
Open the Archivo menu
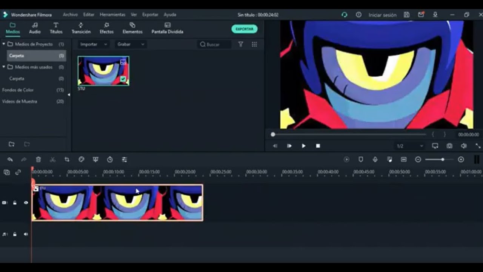[70, 15]
